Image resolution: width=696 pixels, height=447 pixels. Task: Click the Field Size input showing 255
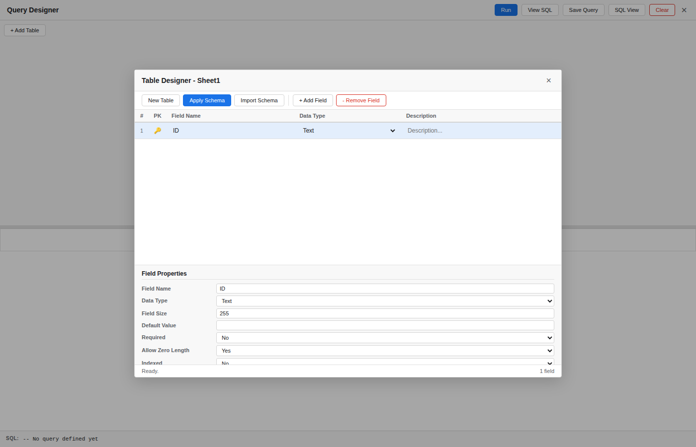coord(385,313)
